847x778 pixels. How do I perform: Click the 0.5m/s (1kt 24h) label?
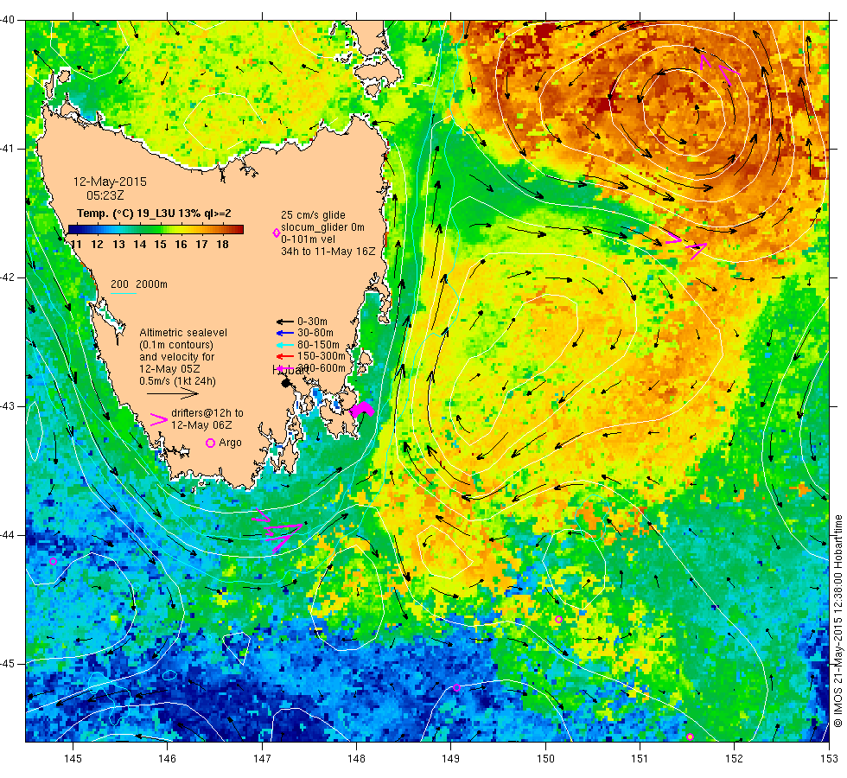pos(178,381)
